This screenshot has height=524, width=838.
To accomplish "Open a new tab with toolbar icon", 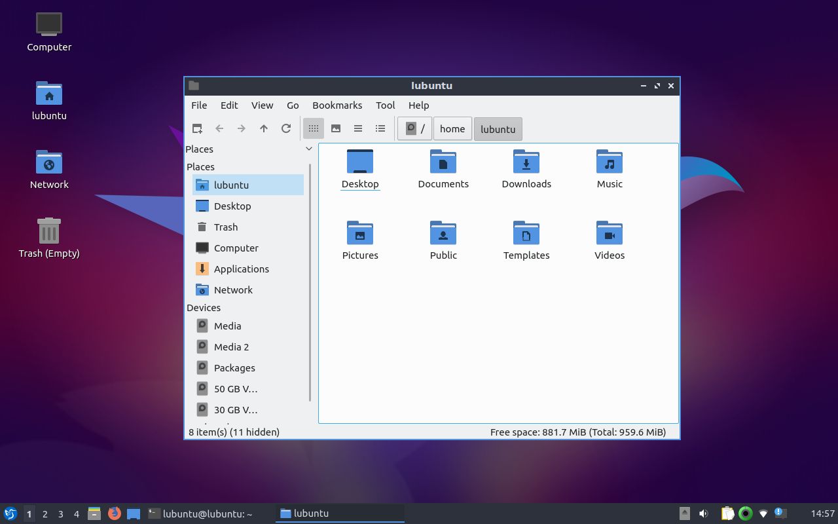I will [x=197, y=128].
